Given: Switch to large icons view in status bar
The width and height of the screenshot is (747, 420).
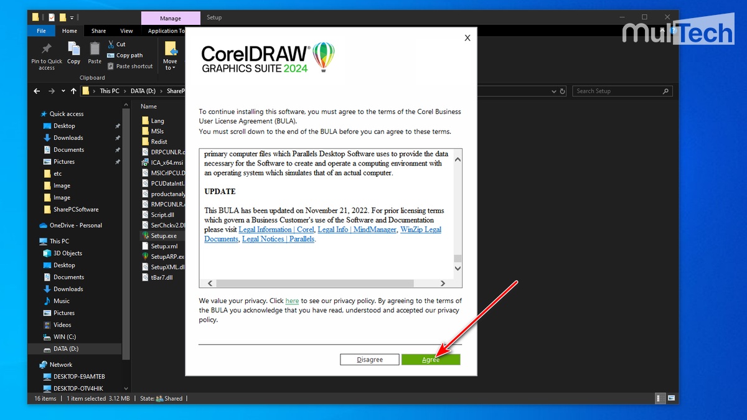Looking at the screenshot, I should click(672, 398).
